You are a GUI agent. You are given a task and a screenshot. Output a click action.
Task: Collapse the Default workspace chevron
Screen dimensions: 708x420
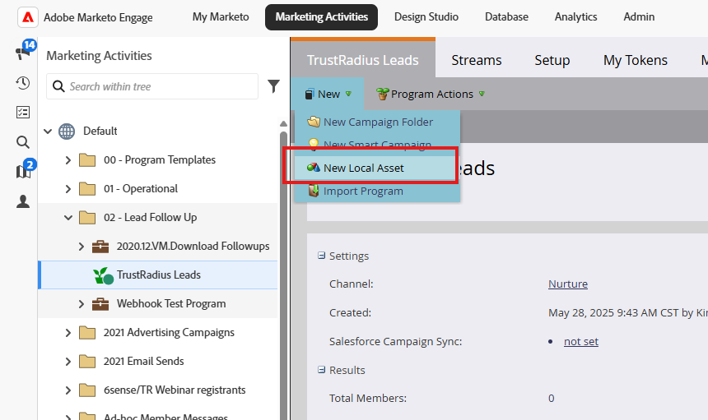click(48, 132)
